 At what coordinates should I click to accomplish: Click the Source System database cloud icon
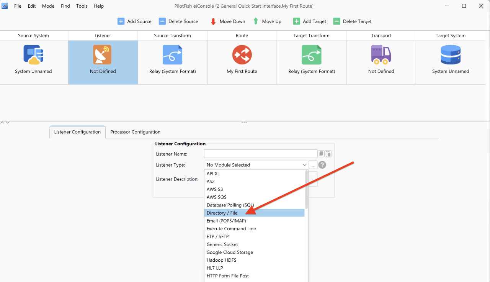33,55
